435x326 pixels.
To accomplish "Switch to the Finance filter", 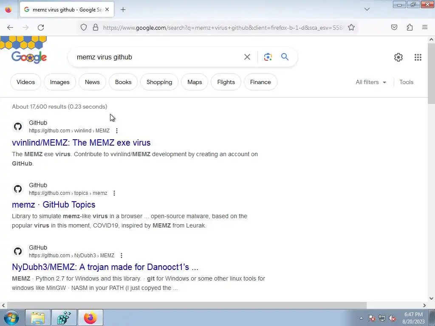I will 260,82.
